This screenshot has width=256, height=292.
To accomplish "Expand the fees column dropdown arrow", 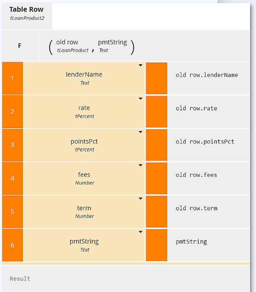I will point(140,165).
